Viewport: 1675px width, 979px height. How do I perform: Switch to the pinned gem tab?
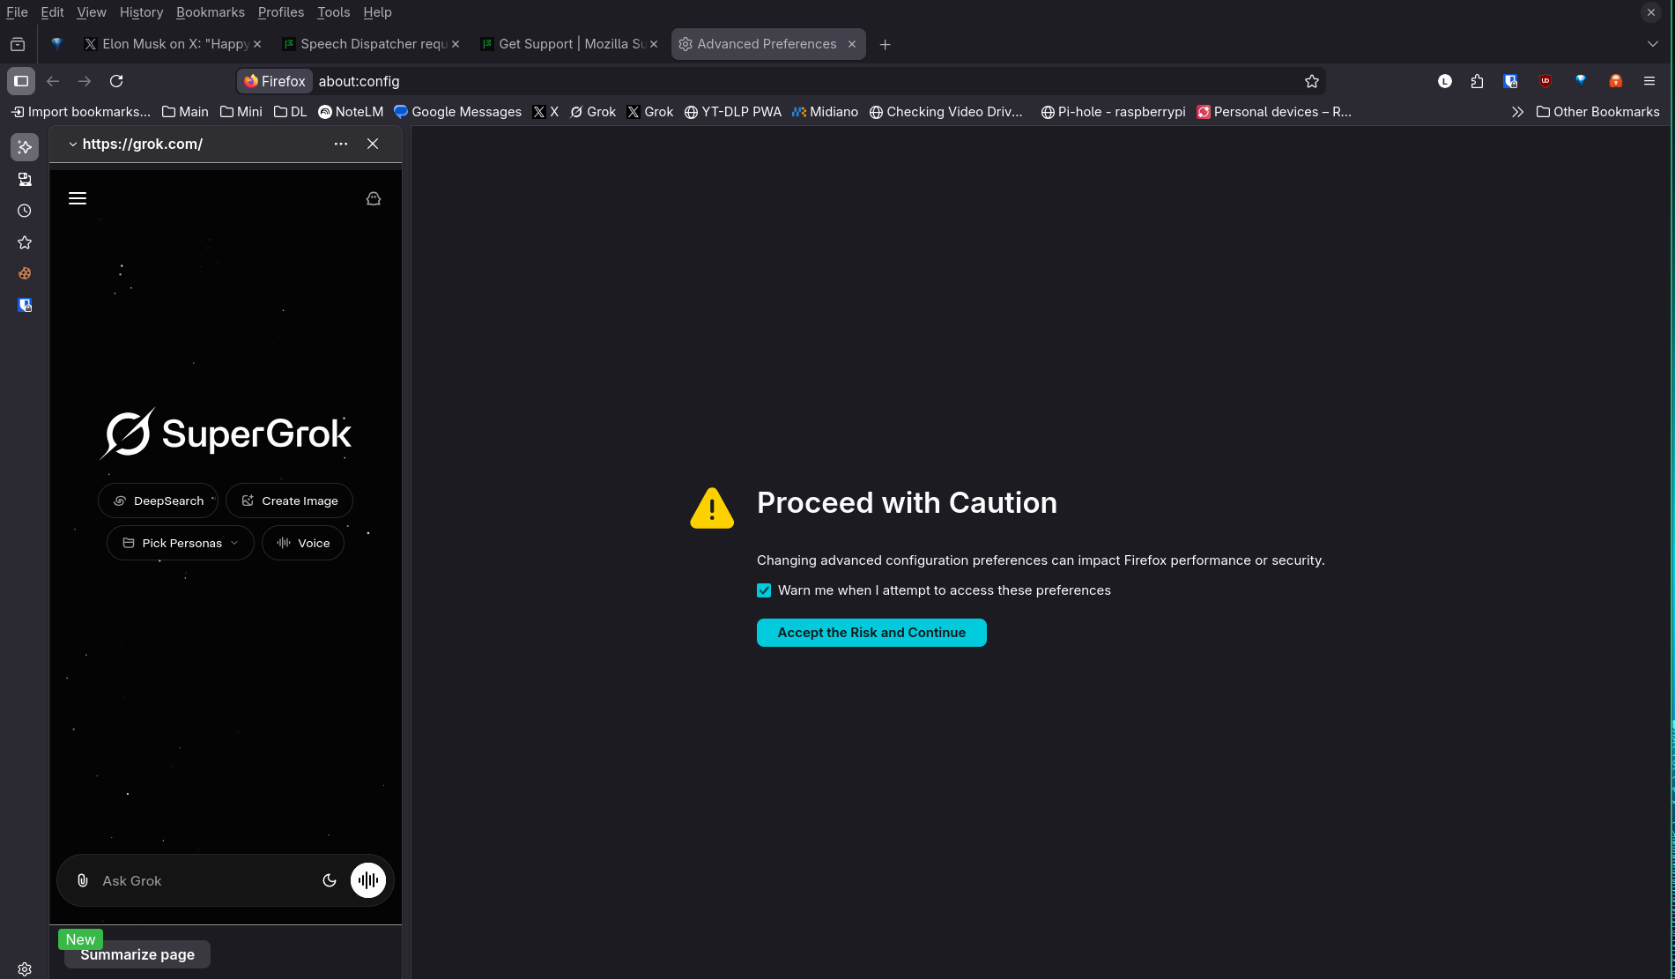[57, 44]
